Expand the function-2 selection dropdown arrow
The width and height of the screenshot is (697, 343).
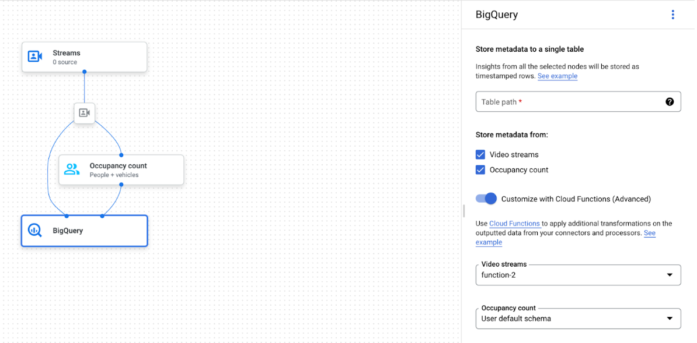[x=670, y=274]
